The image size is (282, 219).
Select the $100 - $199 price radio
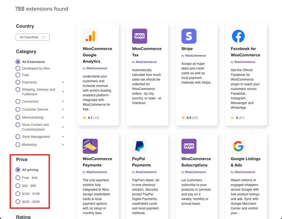tap(18, 194)
